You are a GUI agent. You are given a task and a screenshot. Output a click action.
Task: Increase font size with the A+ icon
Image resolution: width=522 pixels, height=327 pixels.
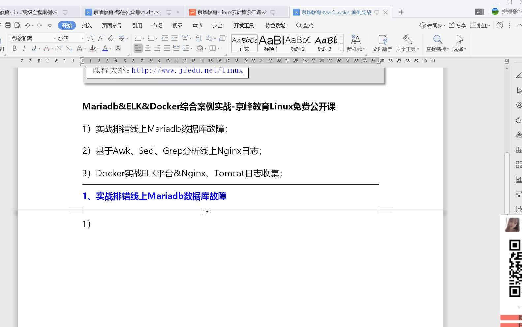(x=91, y=38)
